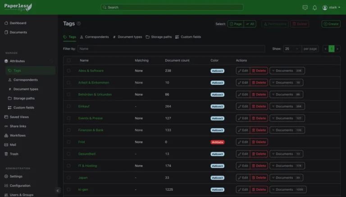Check the Behörden & Urkunden row checkbox
Viewport: 346px width, 197px height.
coord(68,94)
